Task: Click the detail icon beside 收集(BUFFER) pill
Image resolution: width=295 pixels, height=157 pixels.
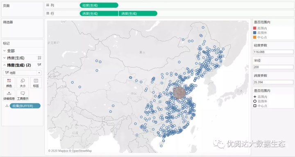Action: [7, 106]
